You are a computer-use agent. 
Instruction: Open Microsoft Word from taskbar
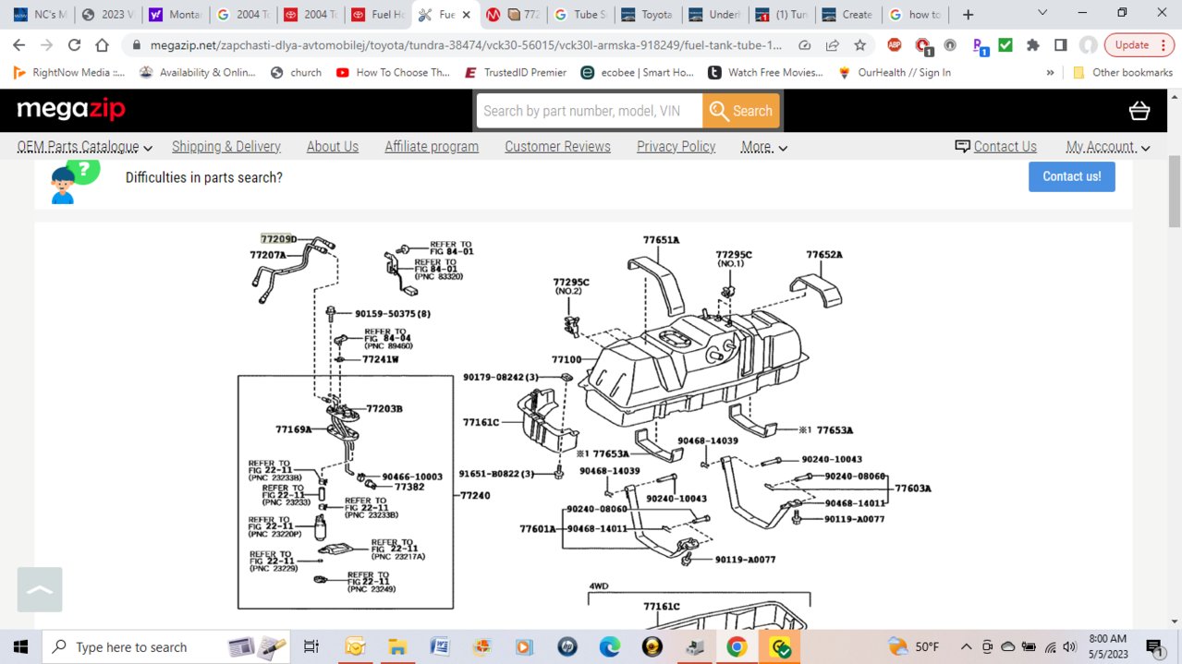[x=439, y=646]
